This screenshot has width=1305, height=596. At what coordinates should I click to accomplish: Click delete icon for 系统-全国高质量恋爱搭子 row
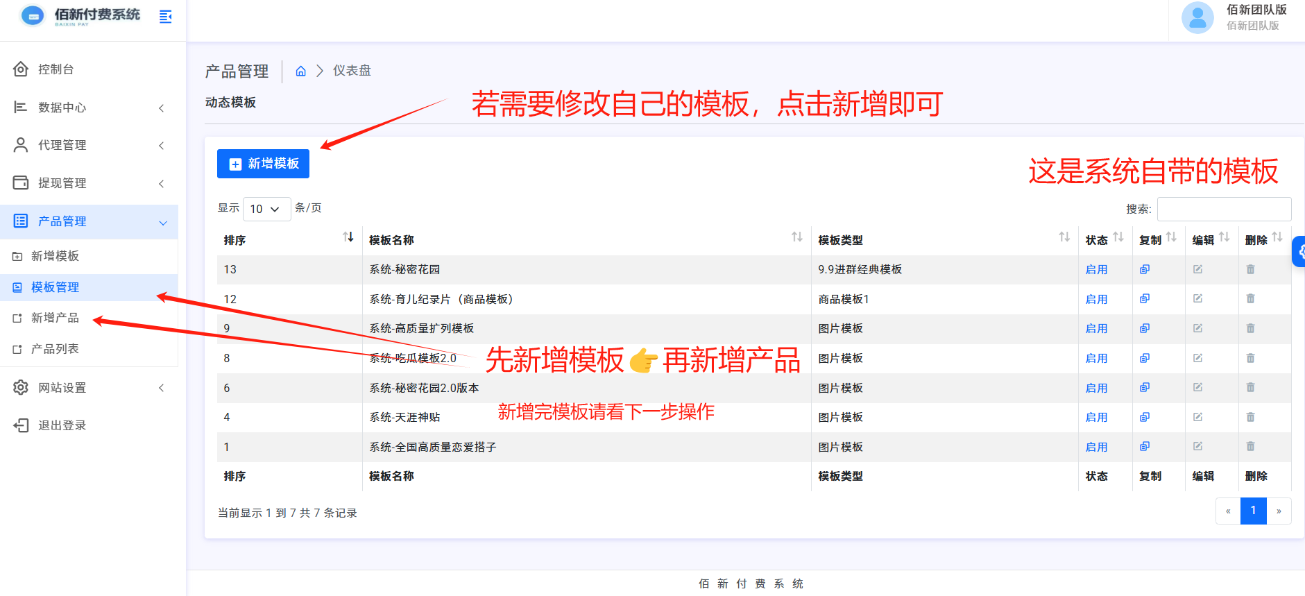tap(1250, 447)
